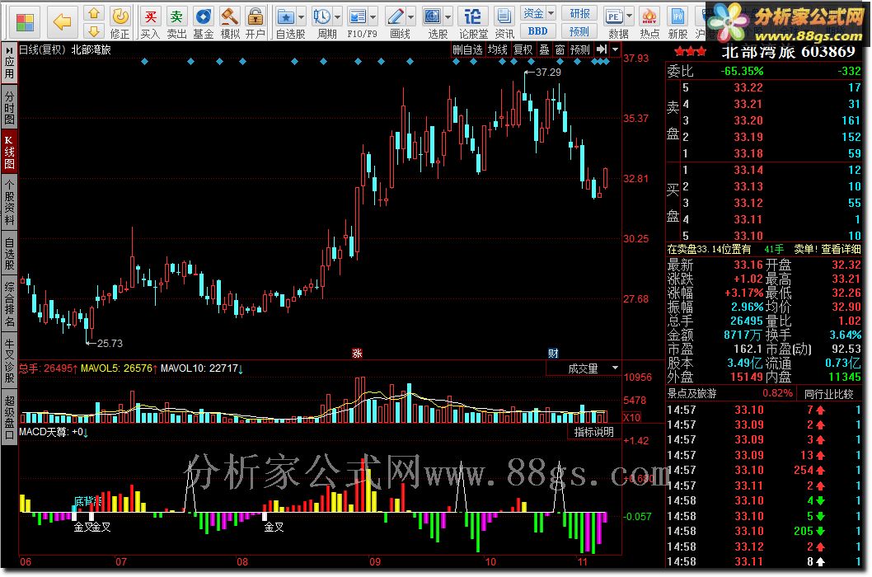This screenshot has height=577, width=872.
Task: Switch to the 个股资料 side tab
Action: click(9, 203)
